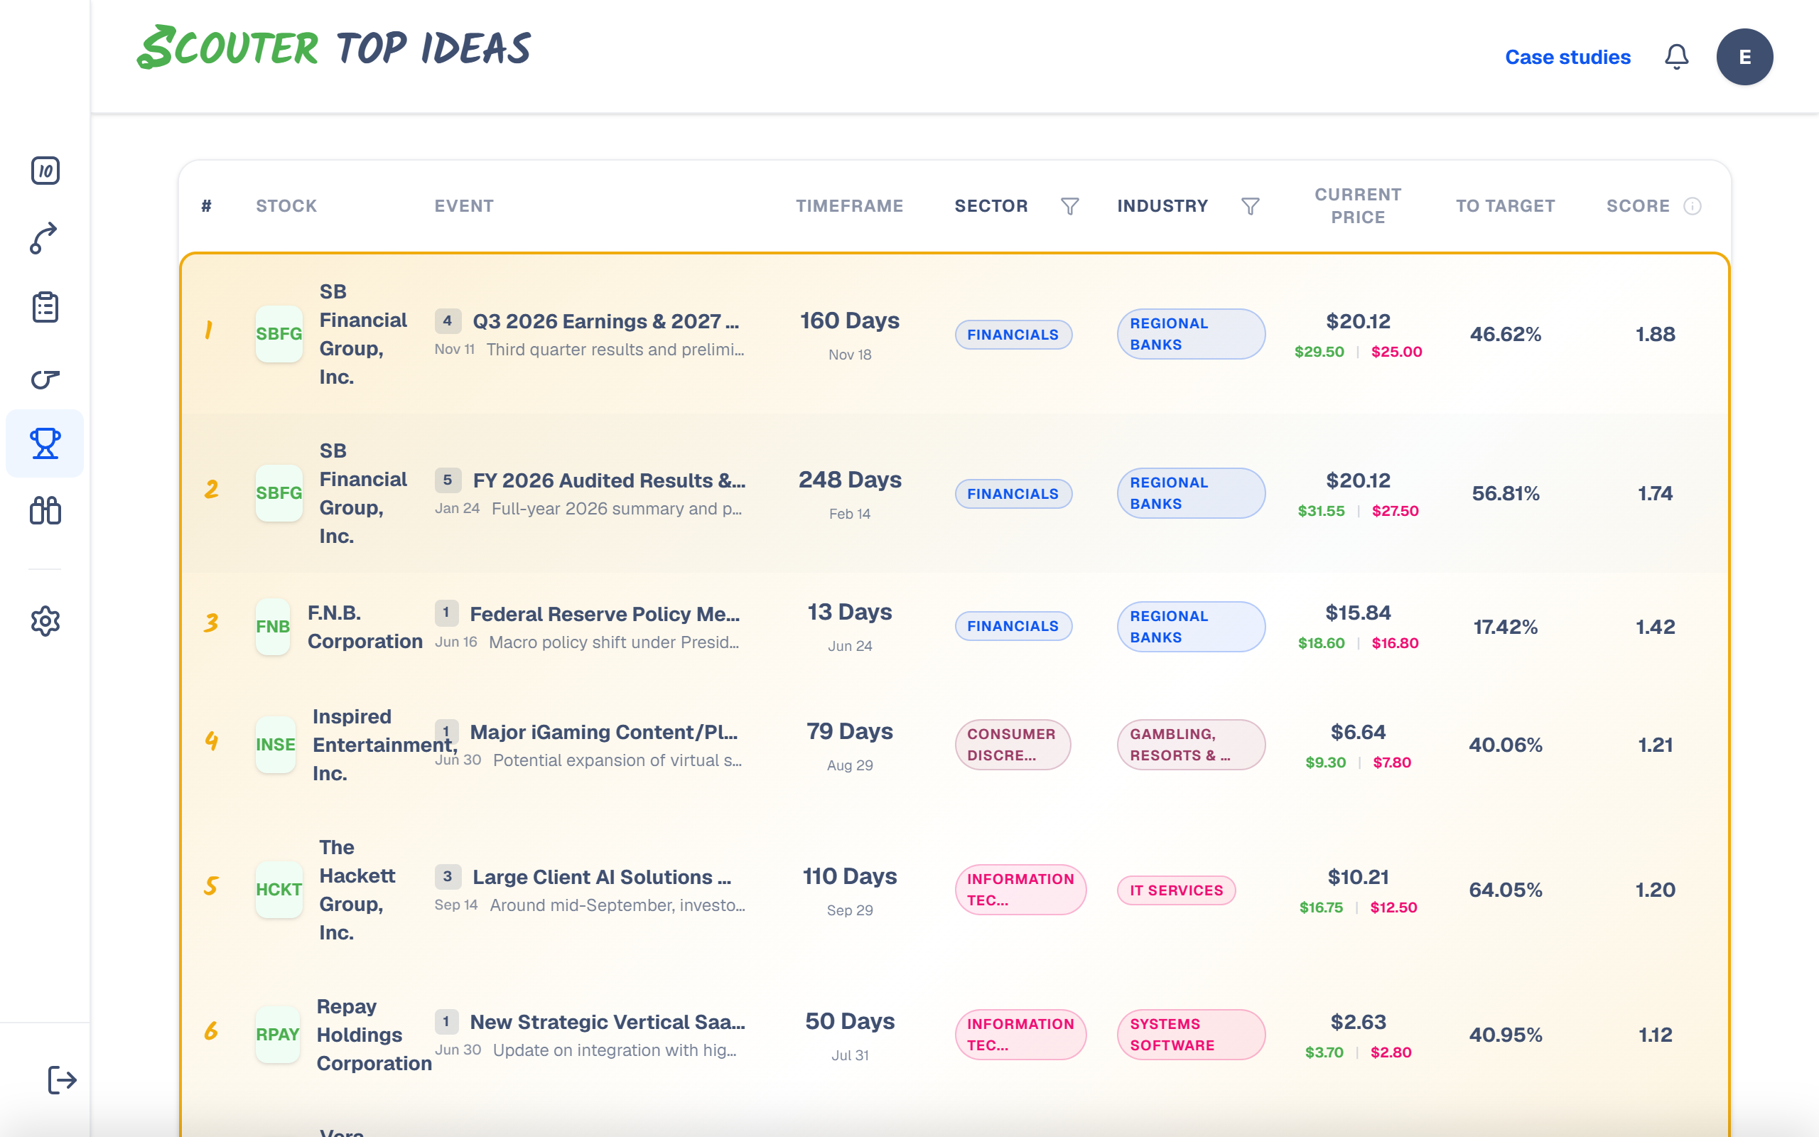Click F.N.B. Corporation stock name
This screenshot has width=1819, height=1137.
coord(365,627)
